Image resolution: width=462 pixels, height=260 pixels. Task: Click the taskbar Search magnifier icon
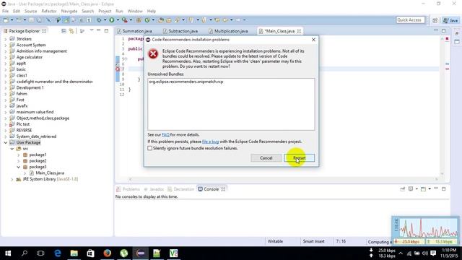click(x=25, y=253)
